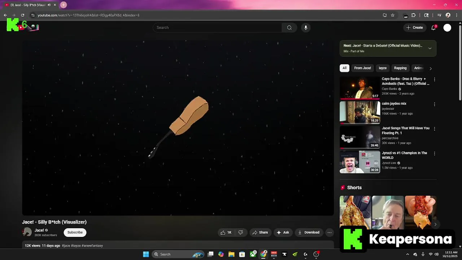Open the account avatar menu
462x260 pixels.
click(447, 27)
